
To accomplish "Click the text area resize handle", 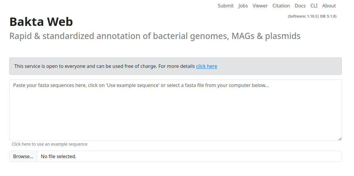I will (340, 139).
